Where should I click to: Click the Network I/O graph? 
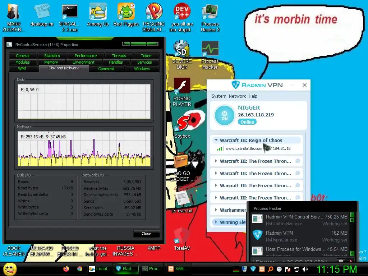84,148
